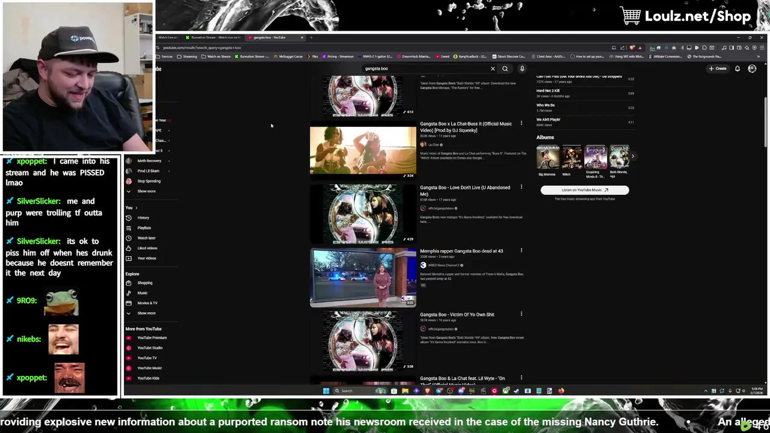Open the Witch album cover
Viewport: 770px width, 433px height.
point(571,157)
